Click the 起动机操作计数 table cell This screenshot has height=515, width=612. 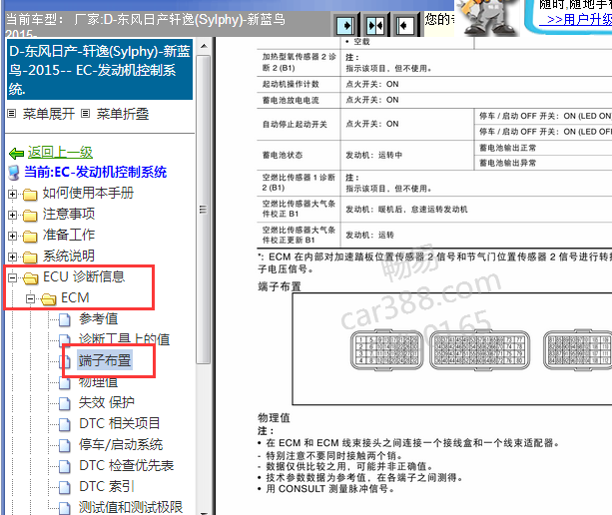coord(299,84)
